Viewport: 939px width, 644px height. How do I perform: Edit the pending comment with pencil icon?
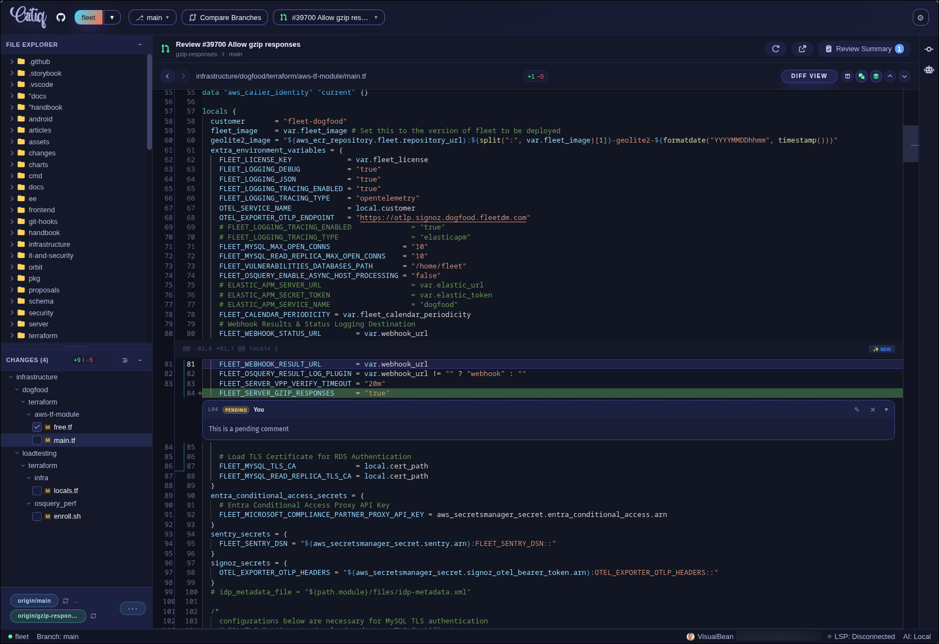click(857, 409)
